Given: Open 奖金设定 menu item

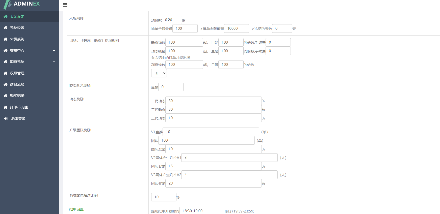Looking at the screenshot, I should (17, 17).
